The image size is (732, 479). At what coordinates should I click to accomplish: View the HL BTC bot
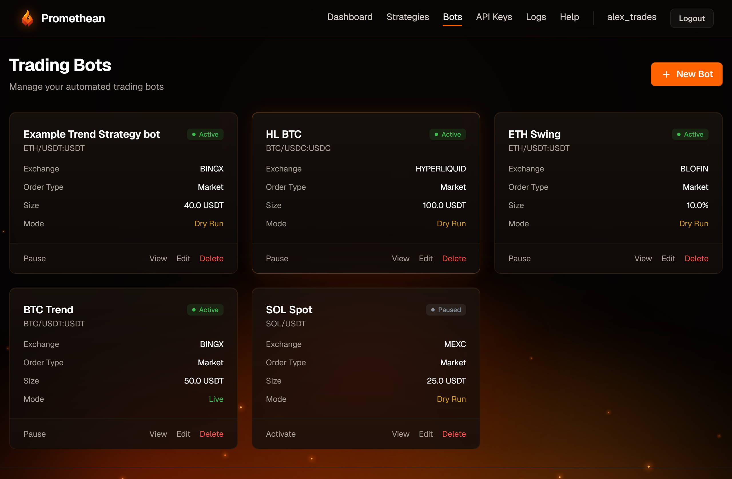click(400, 258)
